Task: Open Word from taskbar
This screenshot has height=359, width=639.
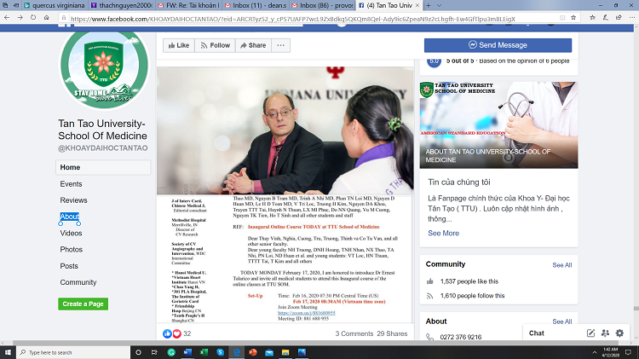Action: click(187, 352)
